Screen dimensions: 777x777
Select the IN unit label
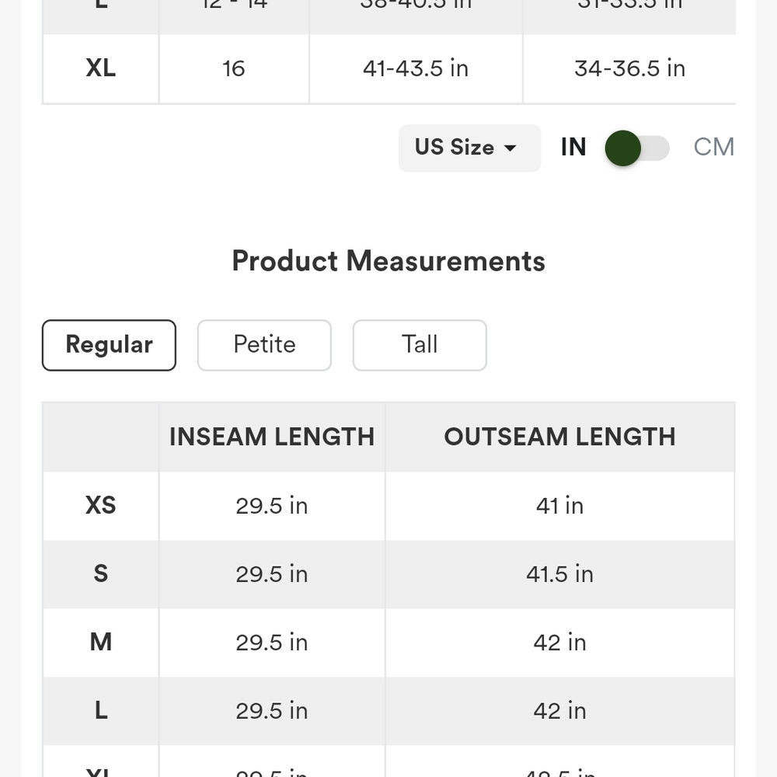coord(573,147)
